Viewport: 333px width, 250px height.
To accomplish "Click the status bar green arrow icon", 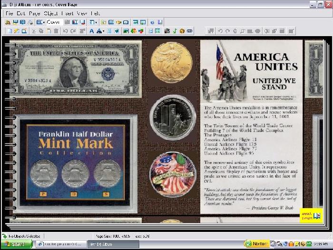I will 4,236.
